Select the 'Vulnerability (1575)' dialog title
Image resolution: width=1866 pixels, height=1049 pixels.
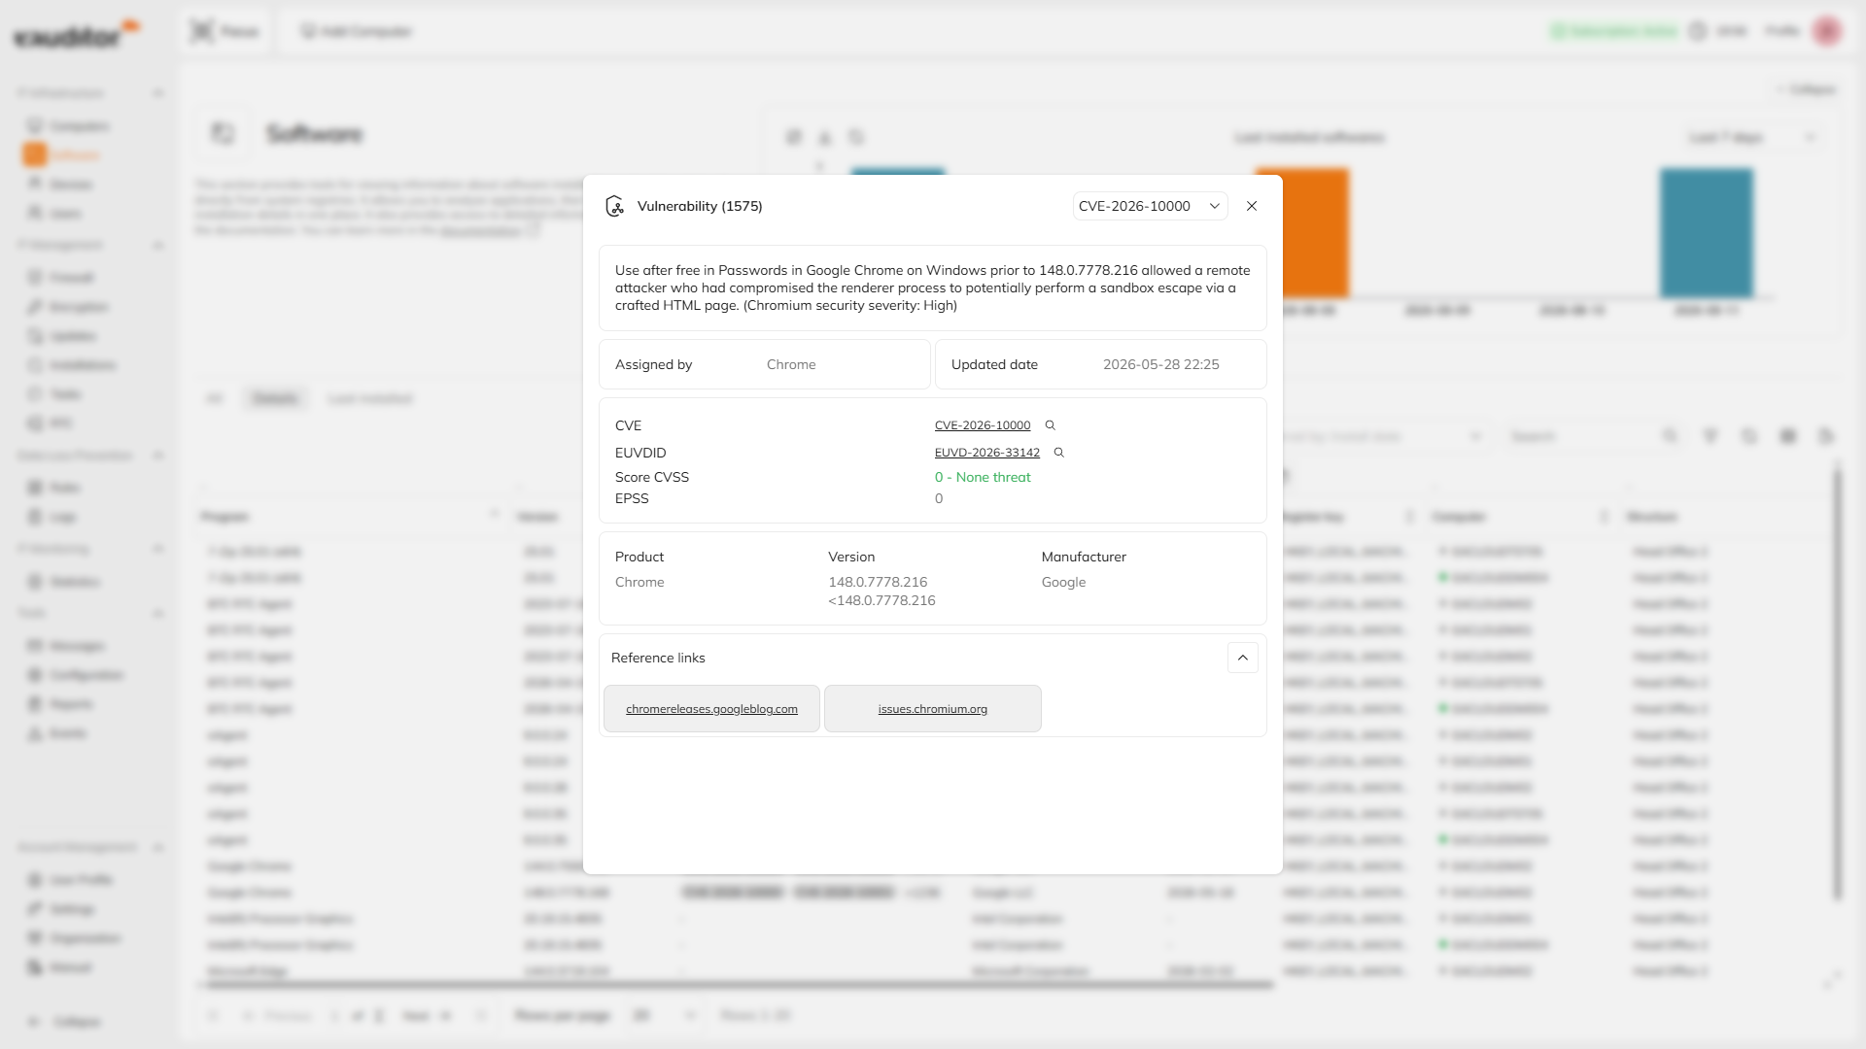[700, 206]
